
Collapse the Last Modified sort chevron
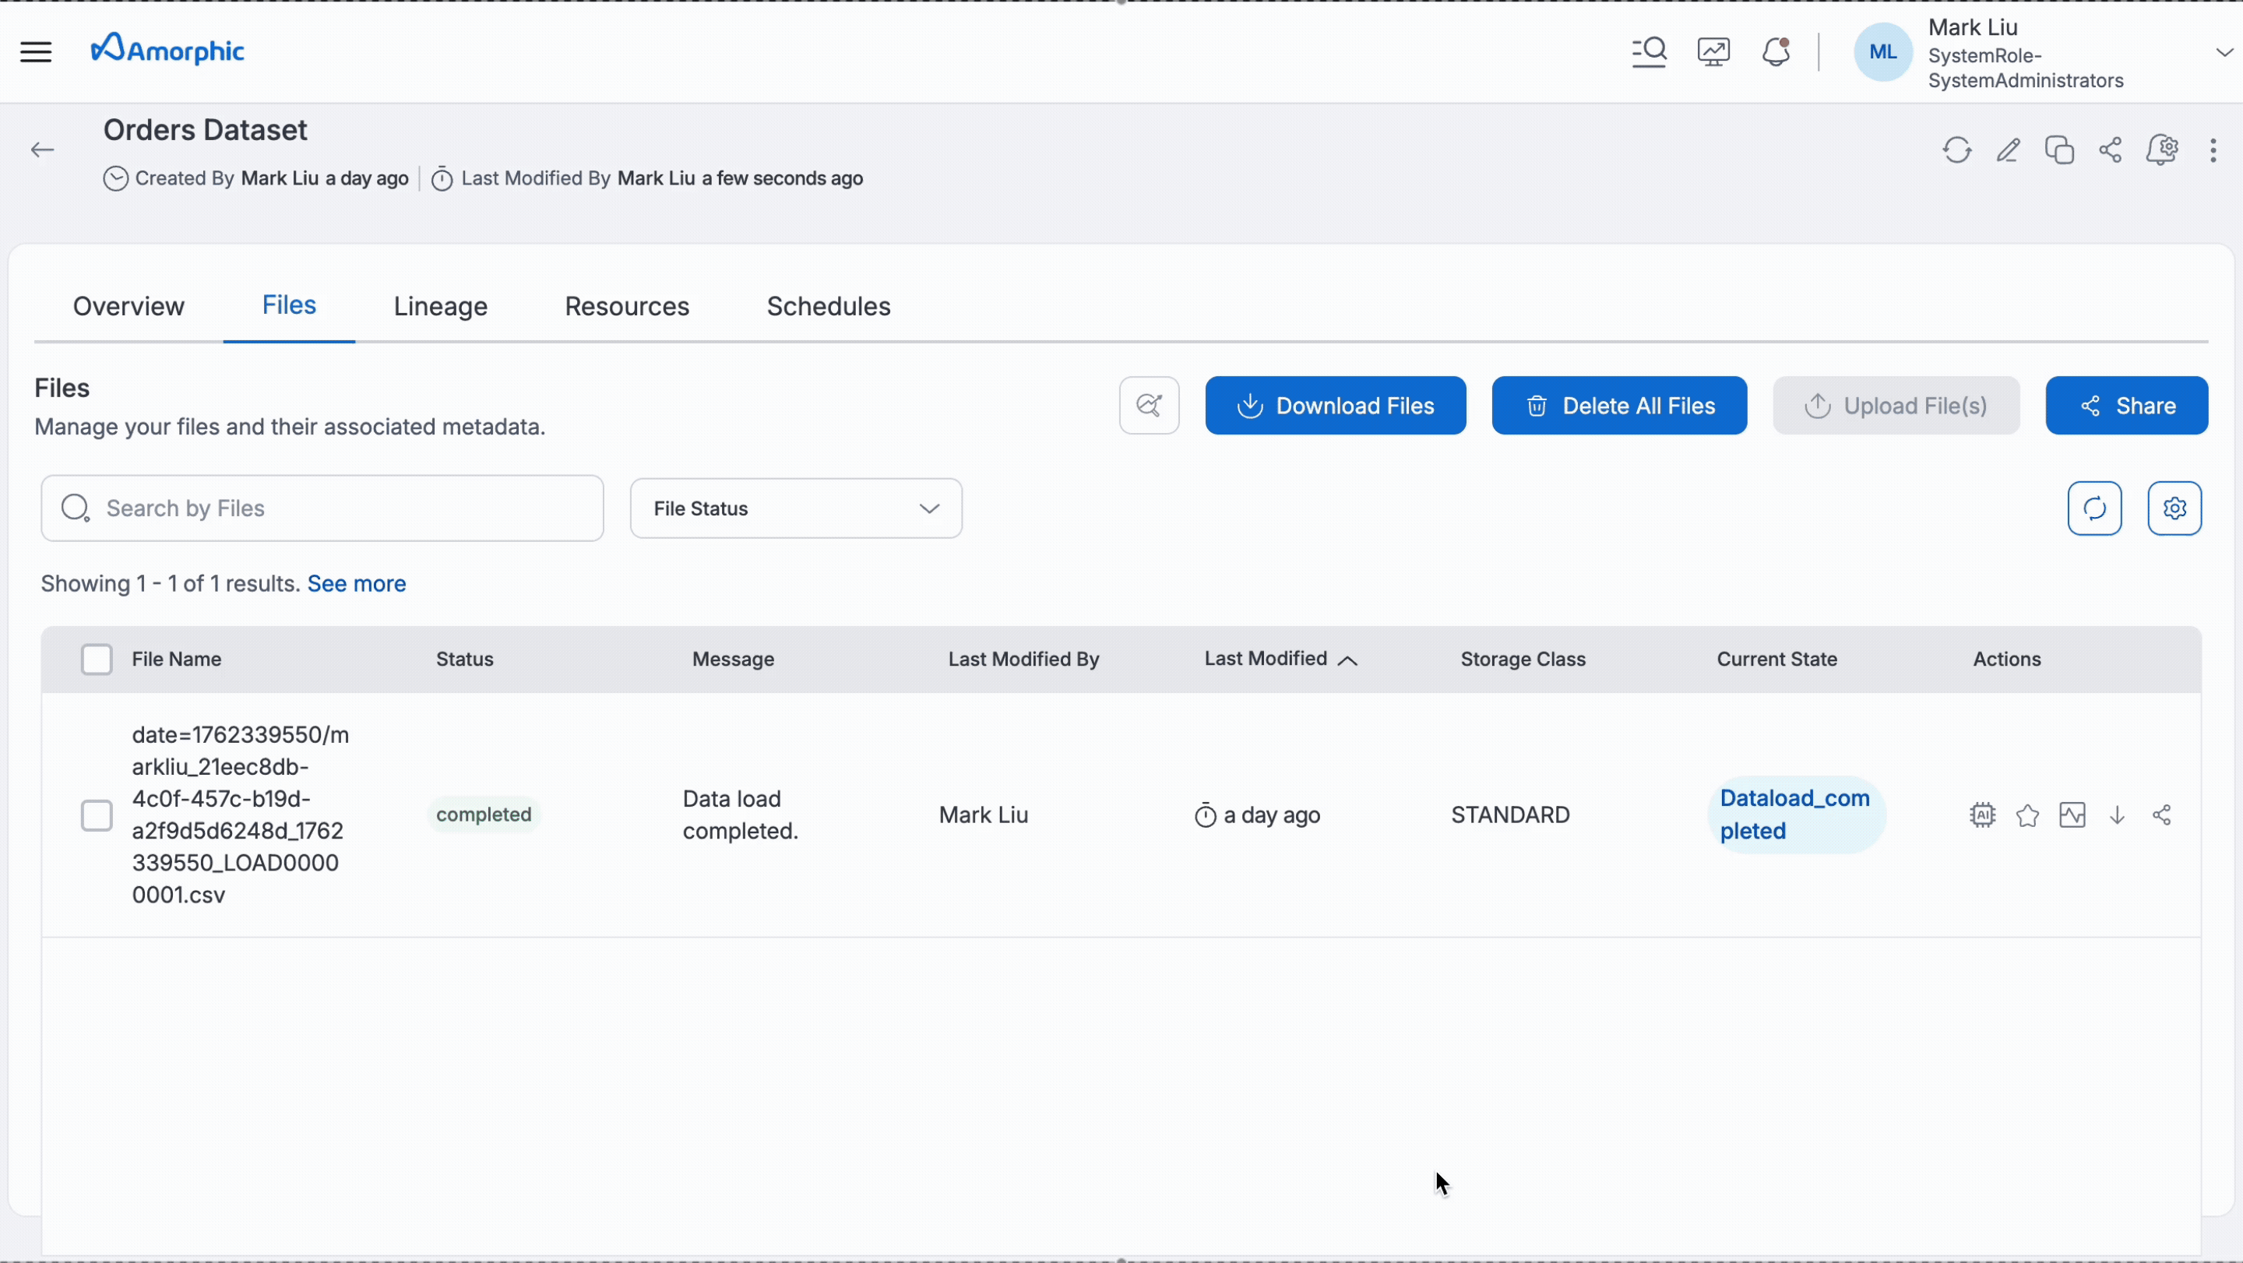1348,660
